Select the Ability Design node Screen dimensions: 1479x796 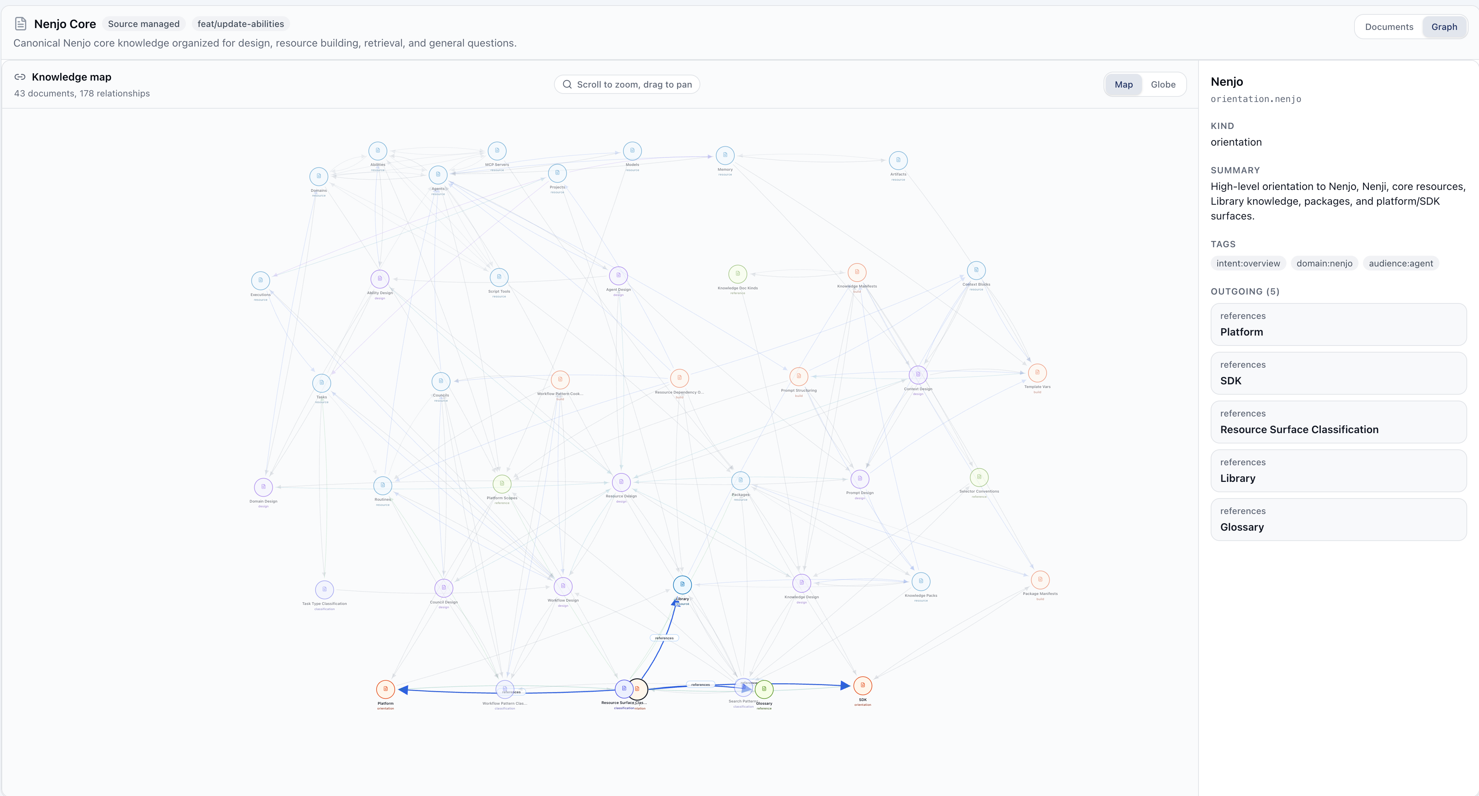[x=380, y=279]
